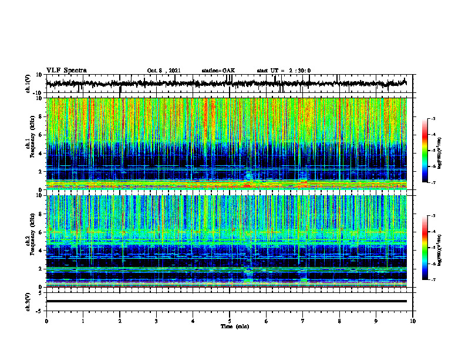Click the ch.2 'Frequency (kHz)' axis label
This screenshot has width=465, height=360.
pos(32,234)
